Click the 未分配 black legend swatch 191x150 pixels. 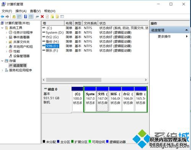tap(44, 141)
